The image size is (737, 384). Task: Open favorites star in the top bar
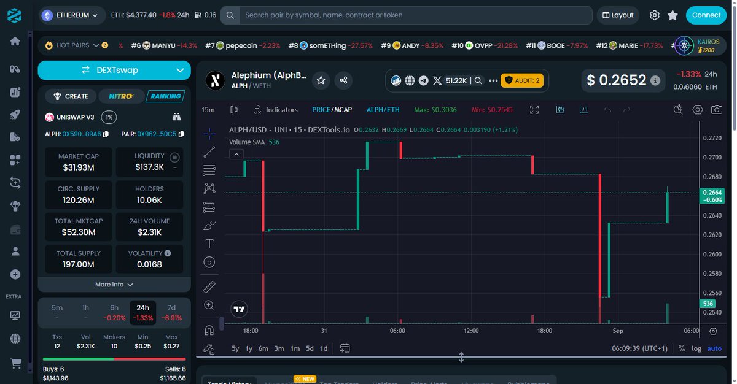click(673, 15)
